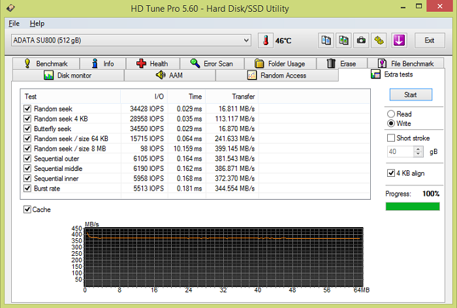Screen dimensions: 457x308
Task: Uncheck Random seek / size 8 MB checkbox
Action: pos(27,149)
